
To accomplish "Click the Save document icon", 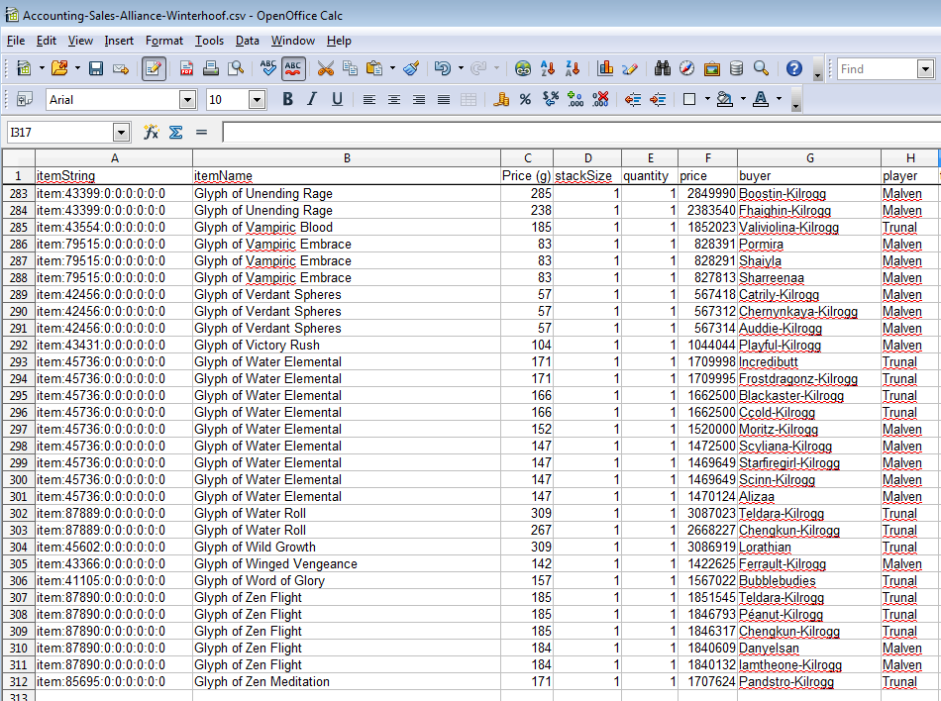I will (96, 69).
